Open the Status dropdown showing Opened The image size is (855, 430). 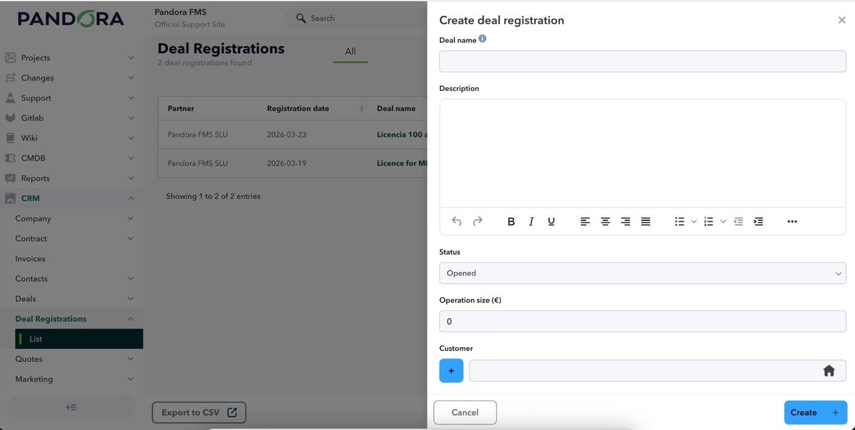click(642, 273)
